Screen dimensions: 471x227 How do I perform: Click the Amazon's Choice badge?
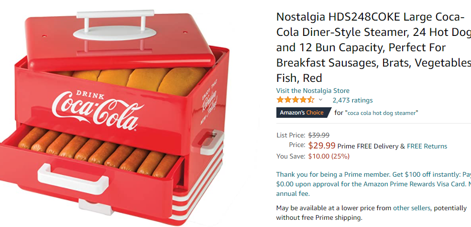tap(302, 113)
